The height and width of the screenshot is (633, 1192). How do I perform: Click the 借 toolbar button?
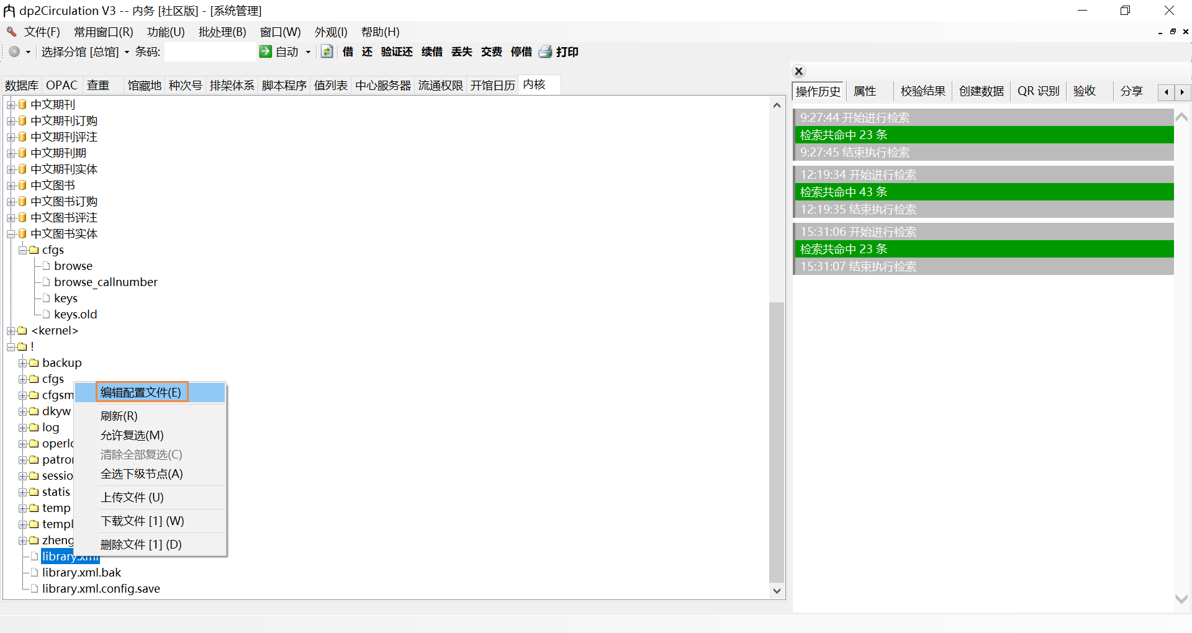click(x=348, y=52)
